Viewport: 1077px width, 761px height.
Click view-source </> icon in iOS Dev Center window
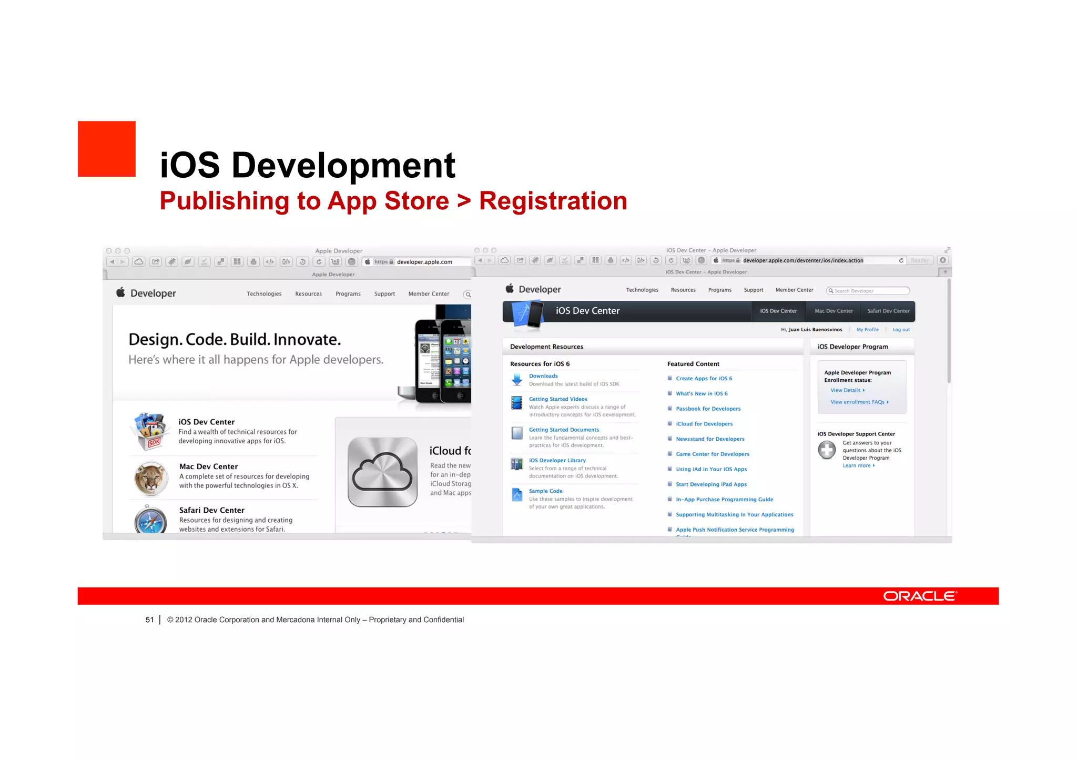tap(626, 260)
